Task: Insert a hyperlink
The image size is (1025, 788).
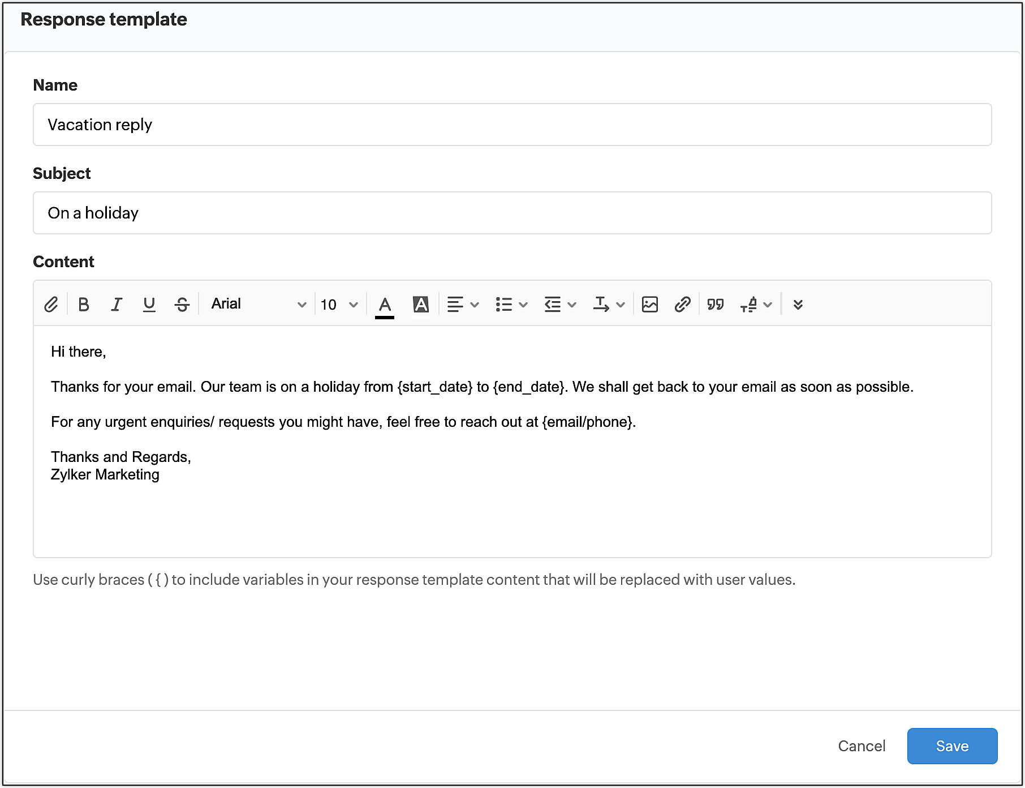Action: [683, 305]
